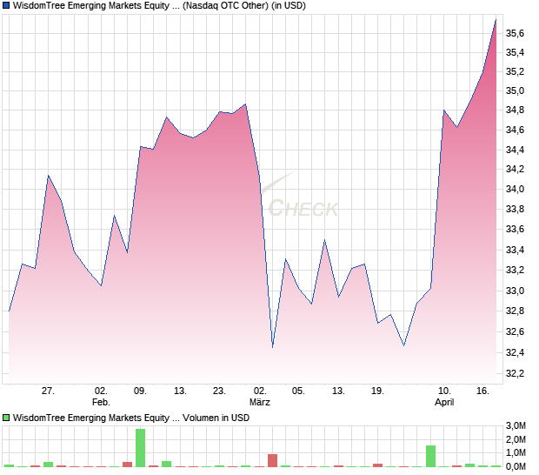The height and width of the screenshot is (475, 539).
Task: Click the '27.' date axis label
Action: [48, 391]
